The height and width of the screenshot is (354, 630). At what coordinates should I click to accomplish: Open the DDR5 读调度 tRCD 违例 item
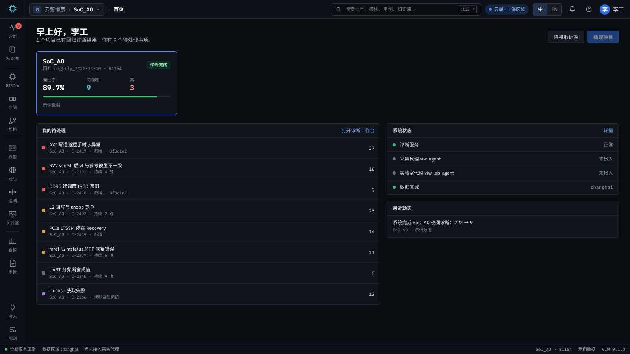(208, 190)
